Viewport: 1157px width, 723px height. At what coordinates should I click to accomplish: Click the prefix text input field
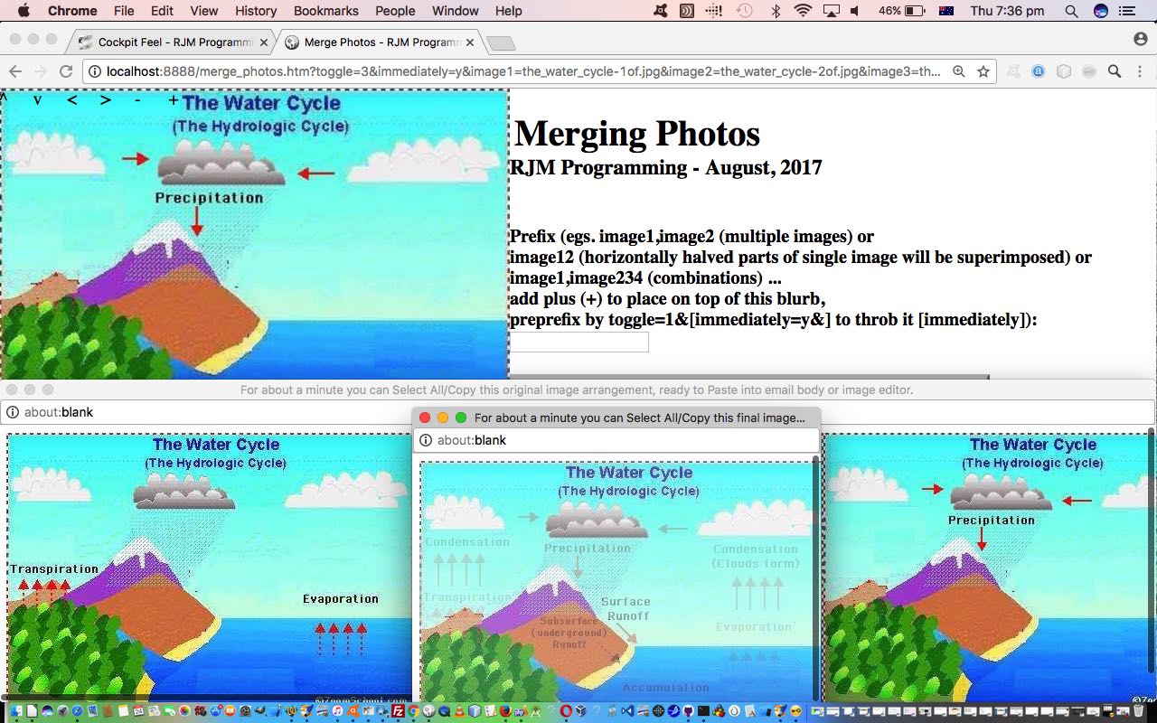tap(579, 342)
